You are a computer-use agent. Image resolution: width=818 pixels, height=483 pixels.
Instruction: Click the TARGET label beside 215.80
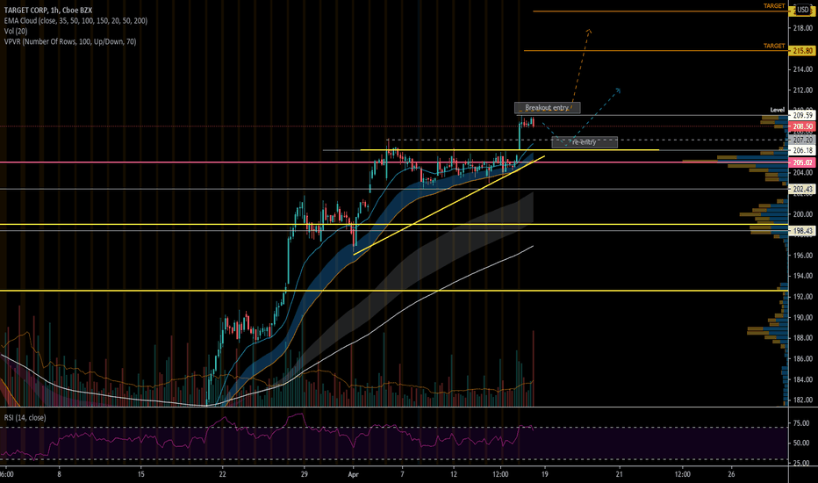point(774,46)
